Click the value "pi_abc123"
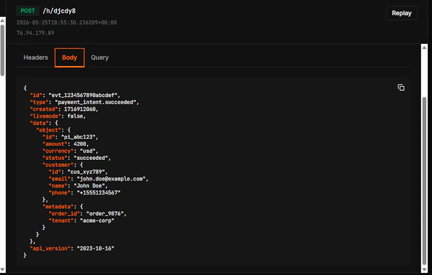Image resolution: width=432 pixels, height=275 pixels. (79, 137)
